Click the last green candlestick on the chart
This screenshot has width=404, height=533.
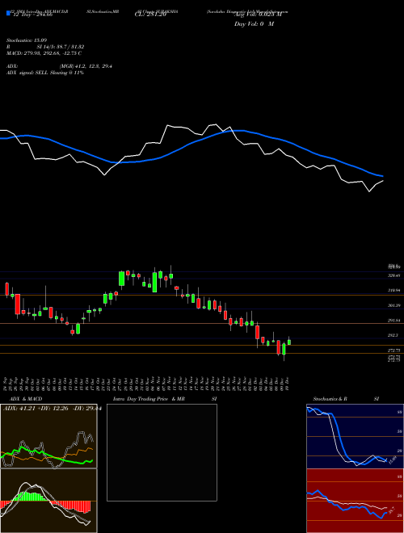pyautogui.click(x=289, y=342)
